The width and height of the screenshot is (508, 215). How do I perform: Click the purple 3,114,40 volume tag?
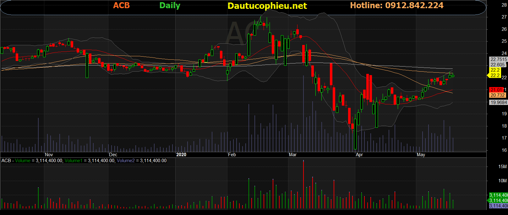(x=499, y=206)
